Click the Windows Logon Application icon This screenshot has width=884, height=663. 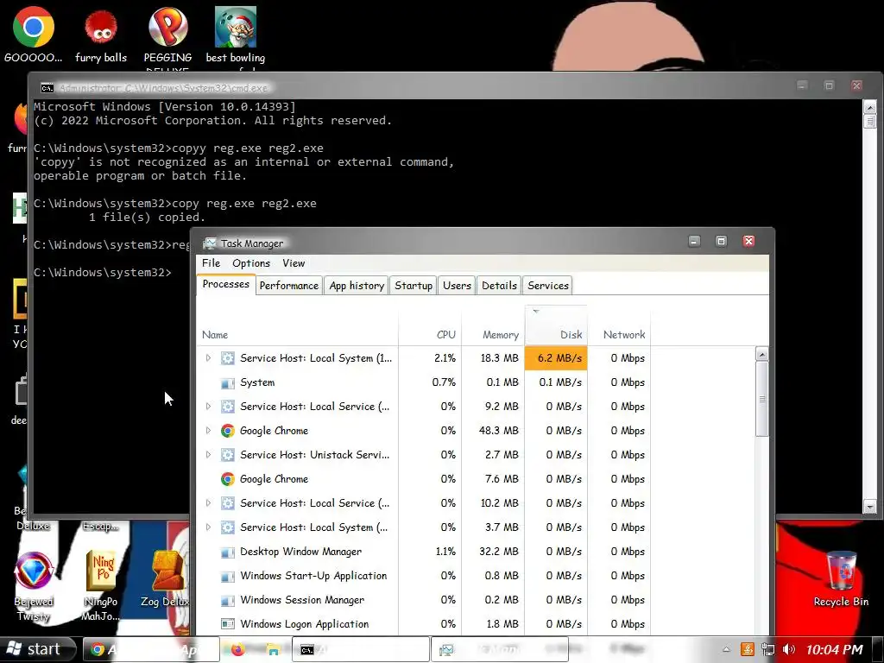click(227, 624)
